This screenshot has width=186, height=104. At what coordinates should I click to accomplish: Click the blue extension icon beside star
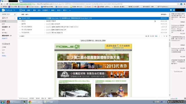181,4
